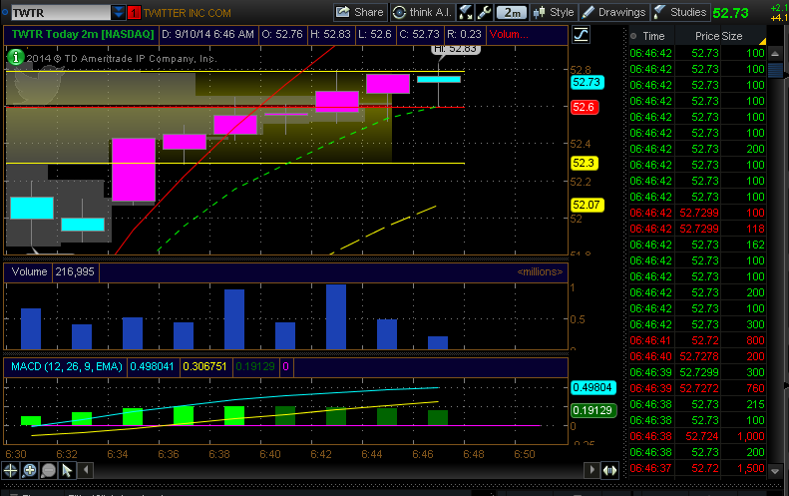Click the TWITTER INC COM company name
This screenshot has width=789, height=496.
pos(188,13)
